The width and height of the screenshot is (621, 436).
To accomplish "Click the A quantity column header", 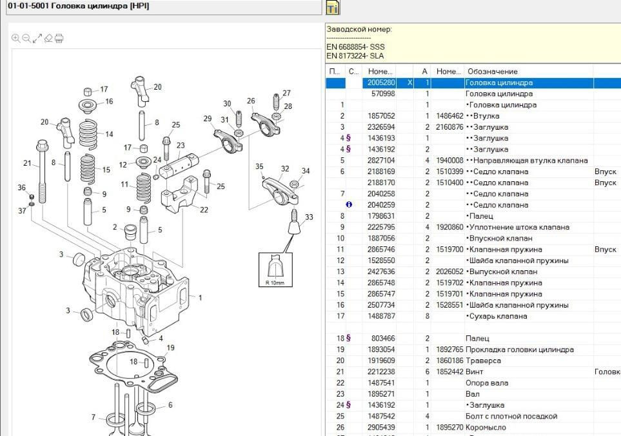I will [x=424, y=71].
